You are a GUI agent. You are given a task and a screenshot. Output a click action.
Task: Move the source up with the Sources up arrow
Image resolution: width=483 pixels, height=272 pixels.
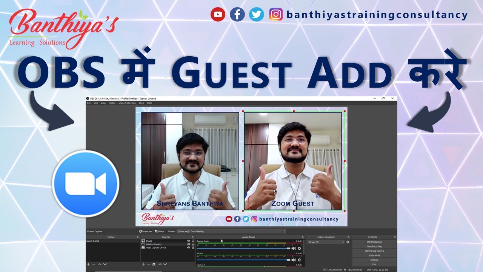pos(160,264)
